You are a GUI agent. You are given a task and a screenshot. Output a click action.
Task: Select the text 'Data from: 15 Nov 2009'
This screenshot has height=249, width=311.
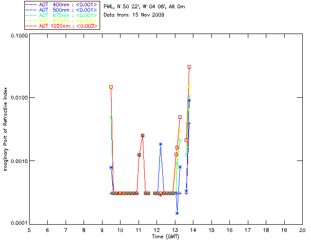coord(134,15)
